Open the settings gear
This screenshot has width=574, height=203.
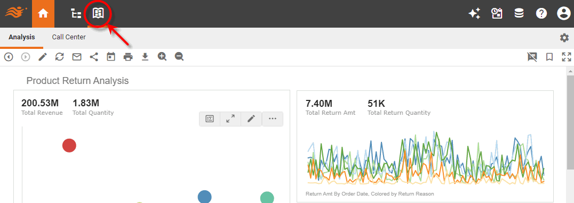coord(564,38)
